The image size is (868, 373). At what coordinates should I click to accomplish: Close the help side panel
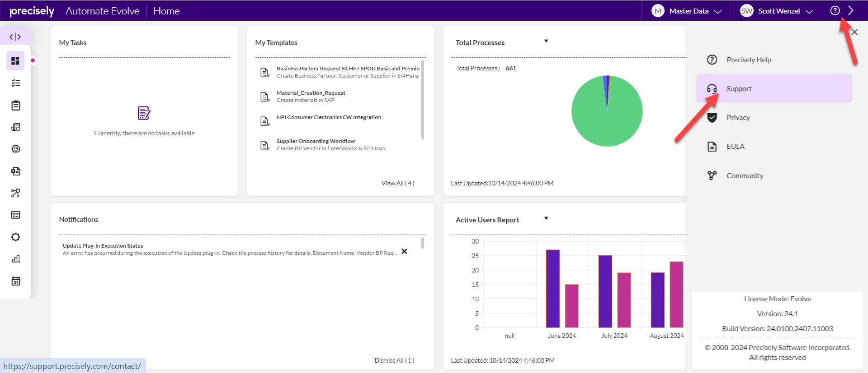click(854, 32)
